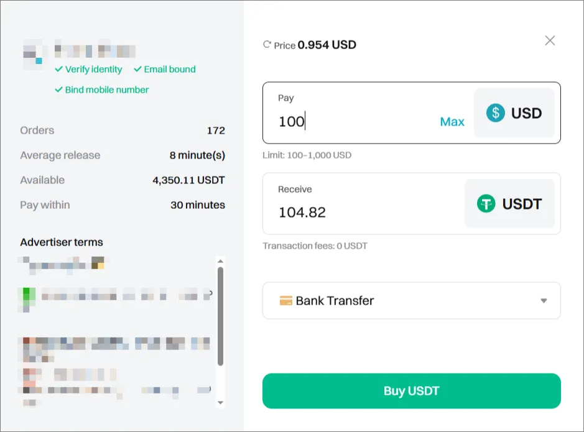Viewport: 584px width, 432px height.
Task: Click the scroll-down arrow below advertiser terms
Action: (221, 403)
